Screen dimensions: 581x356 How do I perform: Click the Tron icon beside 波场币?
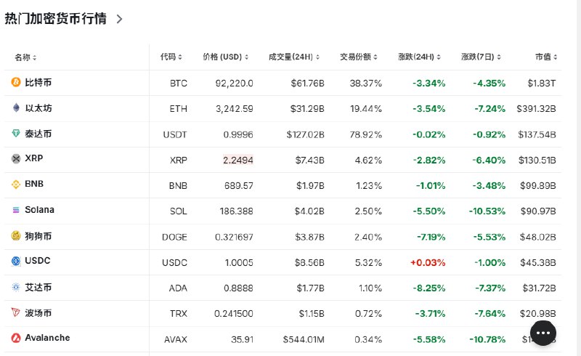(x=16, y=312)
